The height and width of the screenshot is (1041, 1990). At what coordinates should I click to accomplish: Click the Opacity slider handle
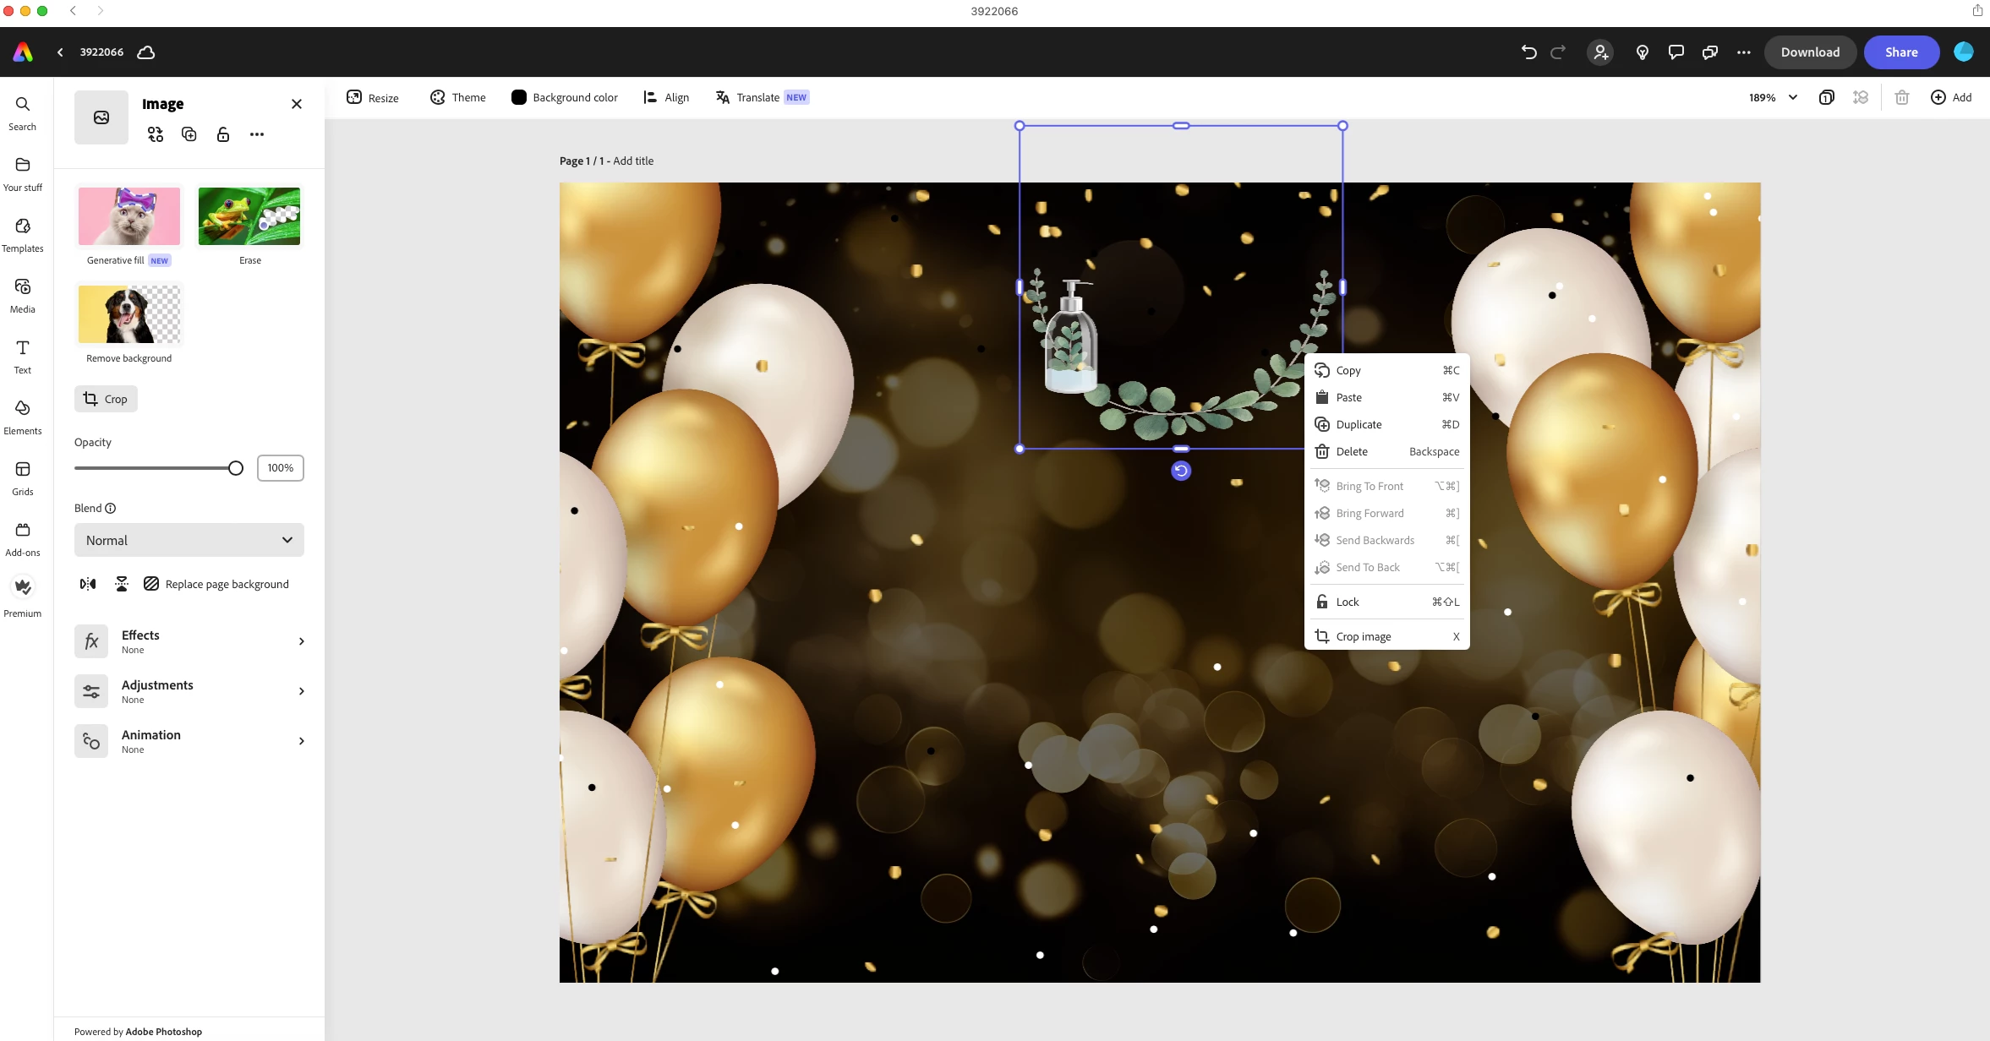(x=236, y=468)
